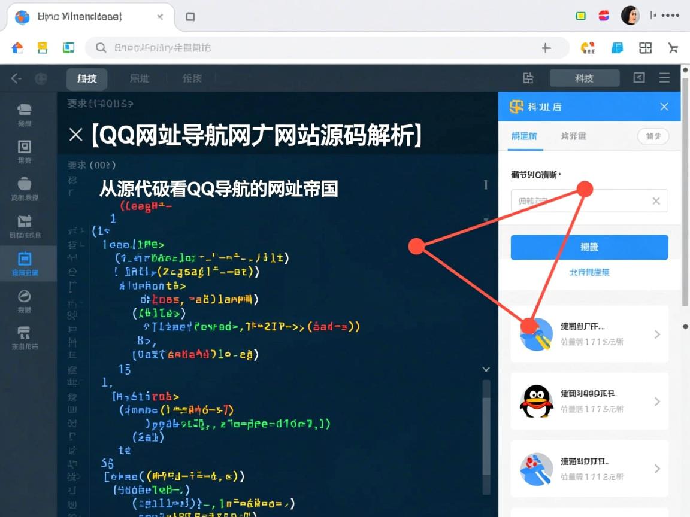Expand the QQ penguin list entry chevron

[x=657, y=402]
